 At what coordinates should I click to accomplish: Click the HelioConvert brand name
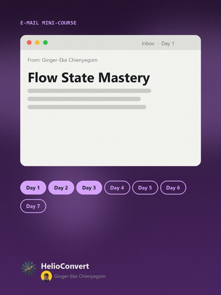[65, 266]
